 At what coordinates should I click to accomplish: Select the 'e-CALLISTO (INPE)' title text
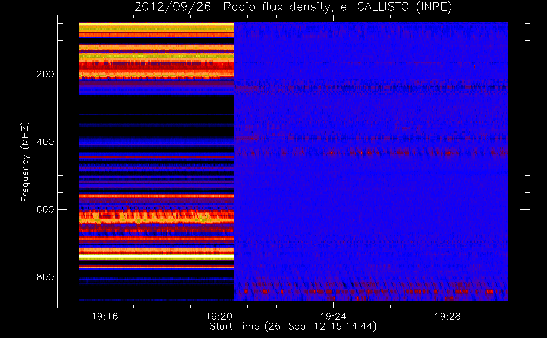[396, 7]
